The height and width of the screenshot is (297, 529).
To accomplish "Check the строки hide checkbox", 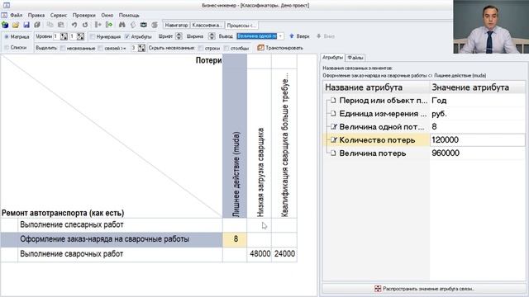I will pyautogui.click(x=201, y=48).
